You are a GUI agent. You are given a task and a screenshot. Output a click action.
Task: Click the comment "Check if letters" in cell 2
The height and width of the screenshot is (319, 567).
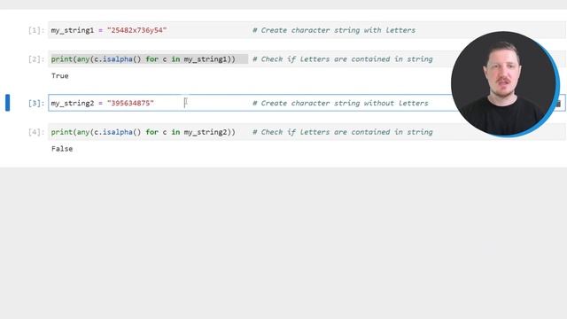pos(343,59)
